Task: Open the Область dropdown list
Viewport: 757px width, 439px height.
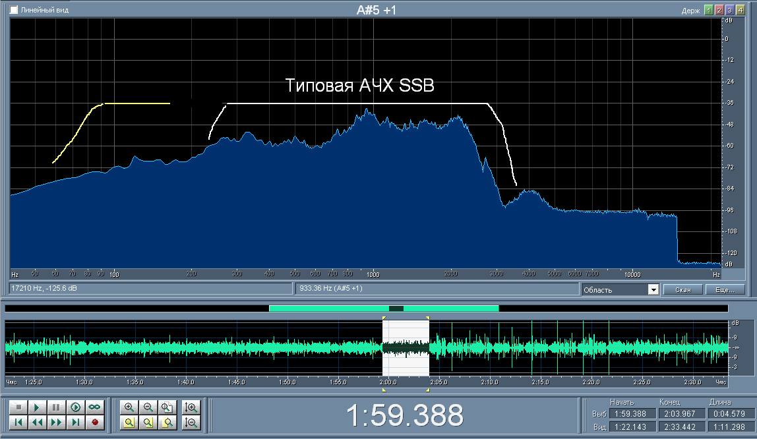Action: (x=653, y=289)
